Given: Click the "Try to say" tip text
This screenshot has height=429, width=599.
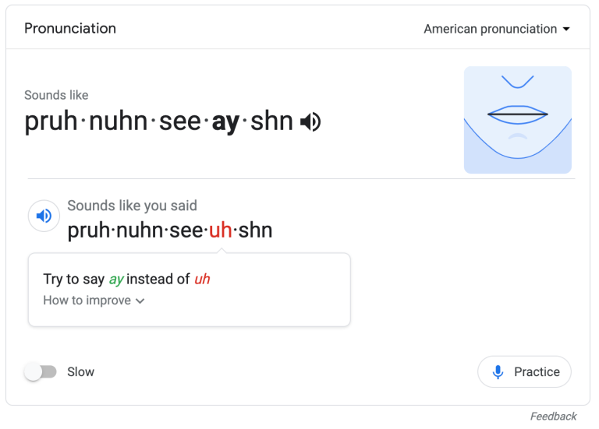Looking at the screenshot, I should pos(74,279).
